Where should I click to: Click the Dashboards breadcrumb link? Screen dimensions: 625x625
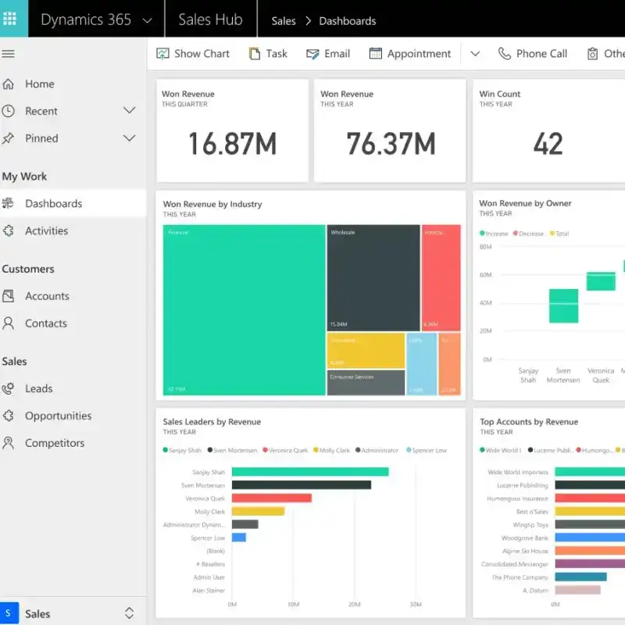[347, 21]
